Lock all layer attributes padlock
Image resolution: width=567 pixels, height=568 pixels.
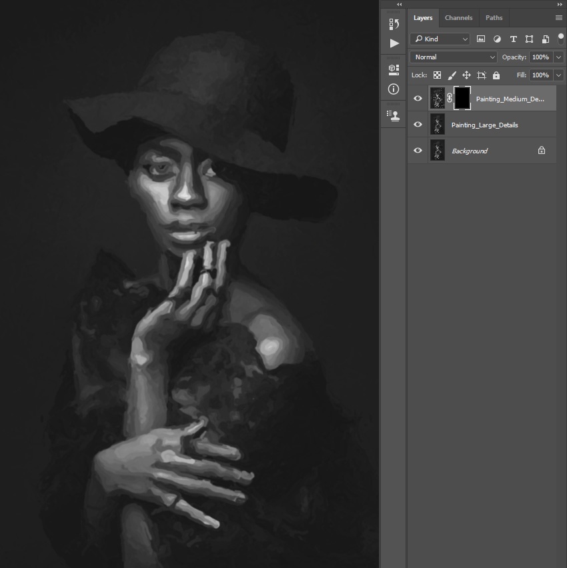tap(496, 75)
